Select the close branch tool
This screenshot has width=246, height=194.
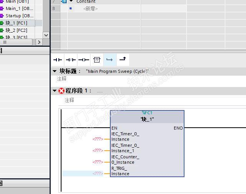coord(123,59)
